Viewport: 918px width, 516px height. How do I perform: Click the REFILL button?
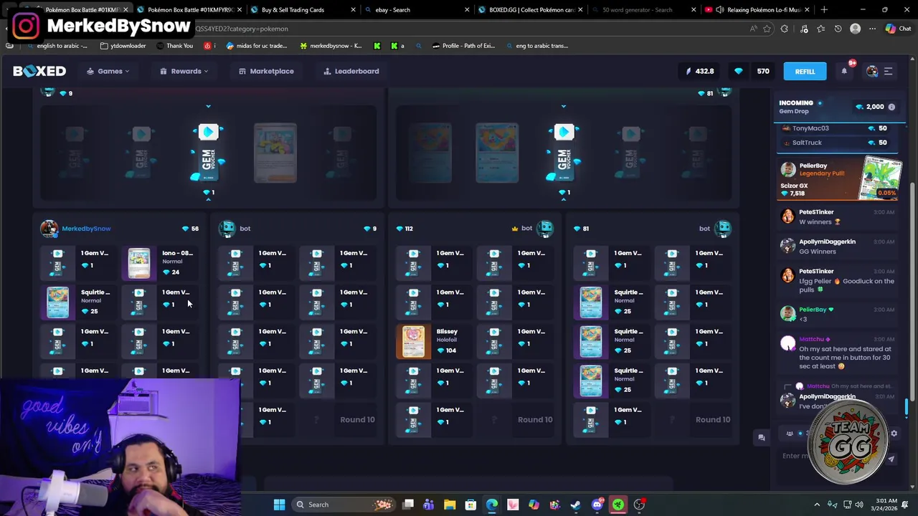tap(805, 71)
